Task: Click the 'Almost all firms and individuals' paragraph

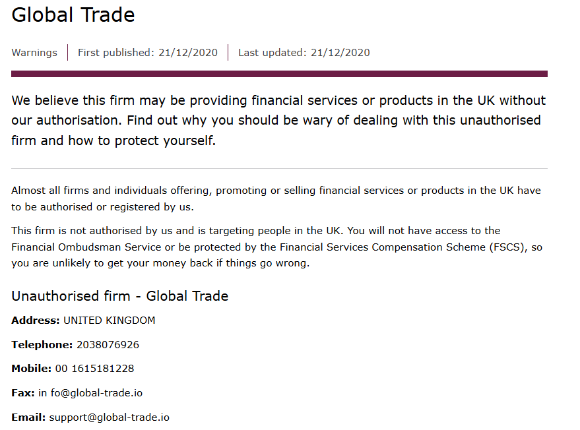Action: pyautogui.click(x=276, y=199)
